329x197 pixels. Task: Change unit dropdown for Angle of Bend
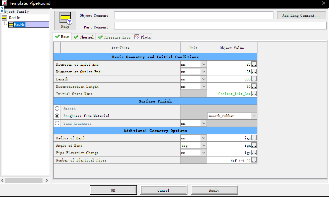203,145
